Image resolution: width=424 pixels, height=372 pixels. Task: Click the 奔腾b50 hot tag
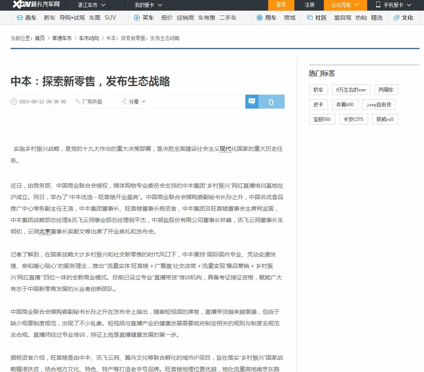click(x=345, y=104)
